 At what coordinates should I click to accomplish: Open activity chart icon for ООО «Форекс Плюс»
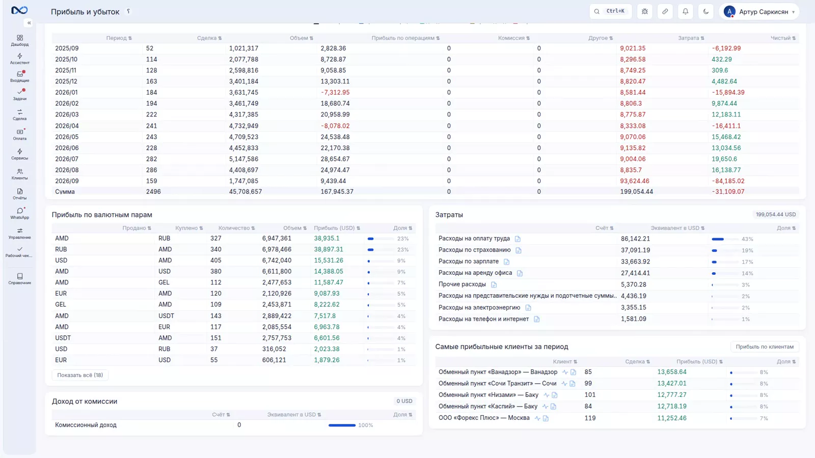pyautogui.click(x=537, y=418)
